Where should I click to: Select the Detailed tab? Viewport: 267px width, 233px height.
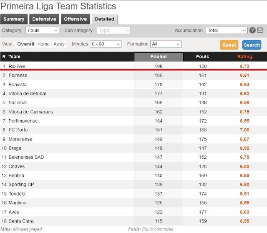105,19
